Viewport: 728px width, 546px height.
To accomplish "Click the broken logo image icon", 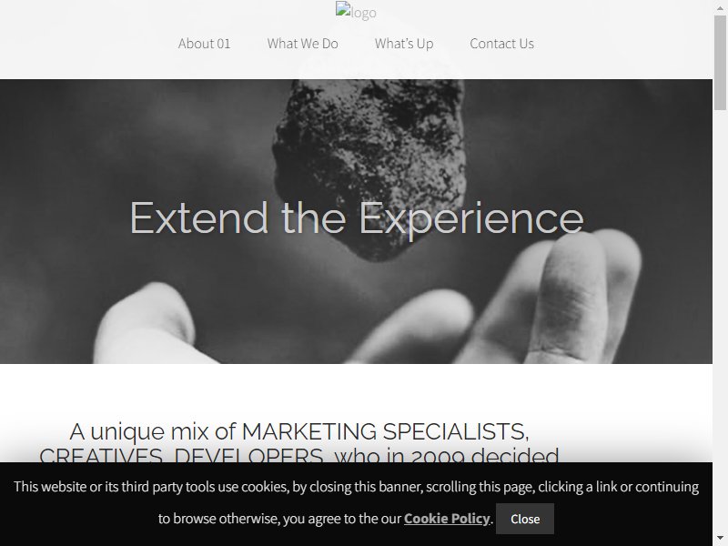I will click(x=343, y=10).
